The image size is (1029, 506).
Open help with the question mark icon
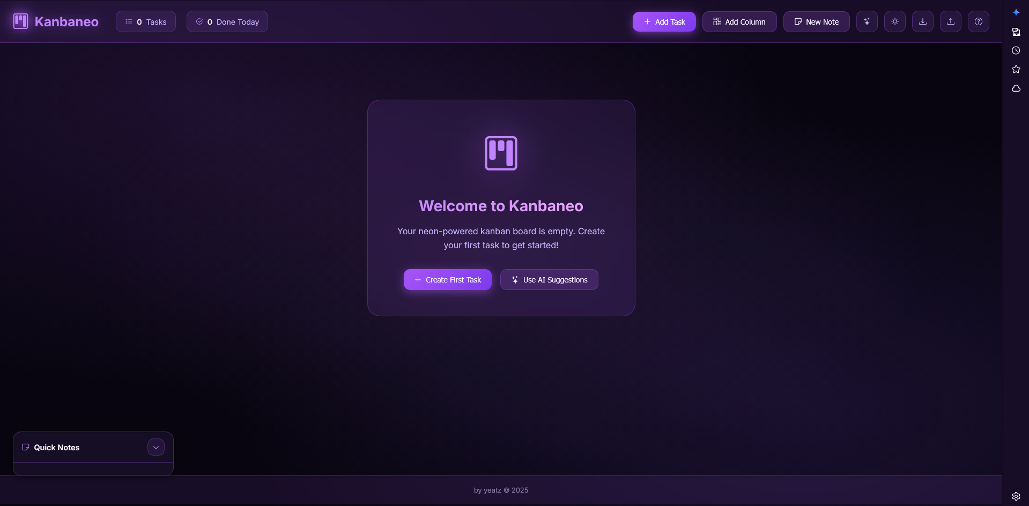click(978, 21)
